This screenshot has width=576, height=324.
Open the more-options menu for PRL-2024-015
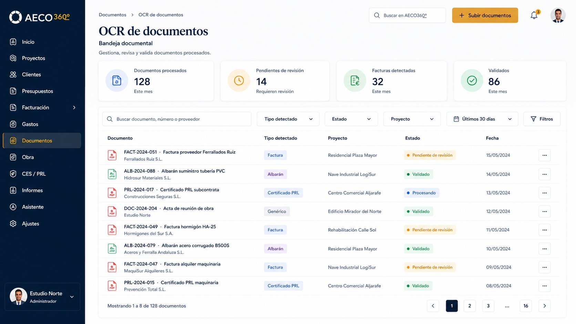544,286
